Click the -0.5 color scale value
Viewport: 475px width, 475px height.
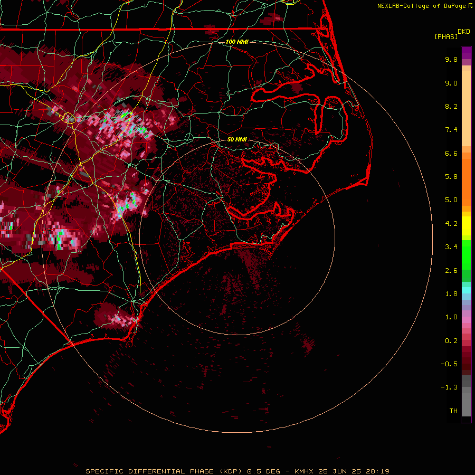click(x=449, y=364)
